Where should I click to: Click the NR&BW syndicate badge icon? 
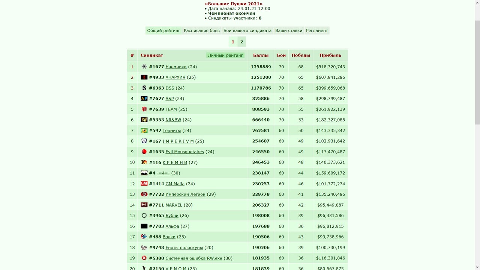[x=144, y=120]
